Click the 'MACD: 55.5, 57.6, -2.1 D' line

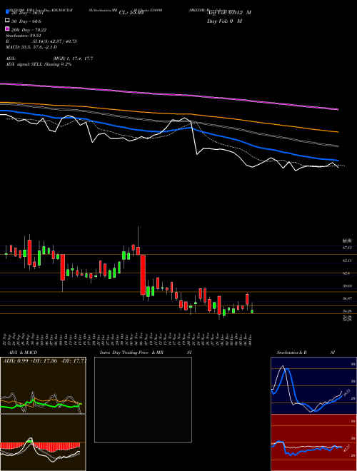[31, 47]
